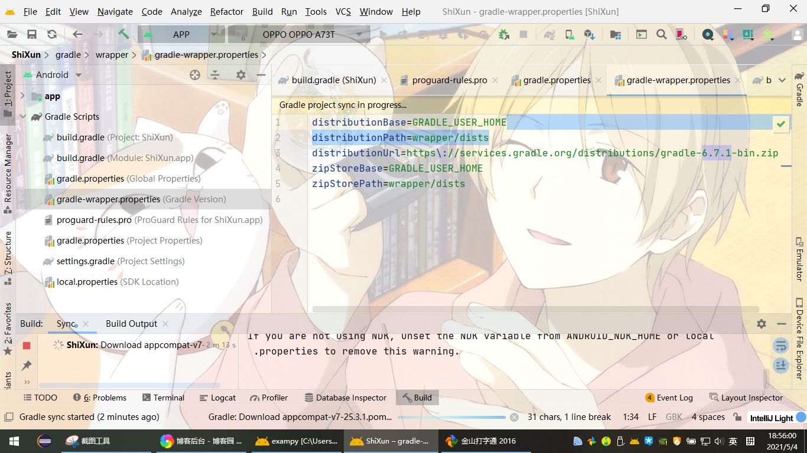807x453 pixels.
Task: Toggle scroll to end of build output
Action: (x=781, y=365)
